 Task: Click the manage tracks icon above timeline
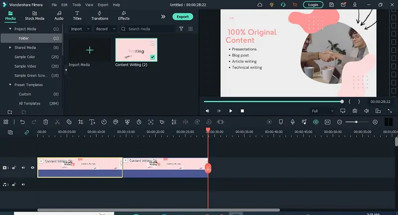coord(10,132)
